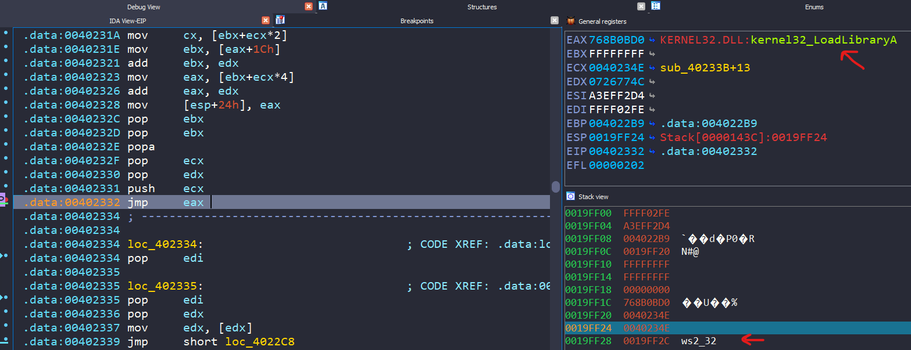Click first CODE XREF comment at loc_402334
The width and height of the screenshot is (911, 350).
pos(478,244)
